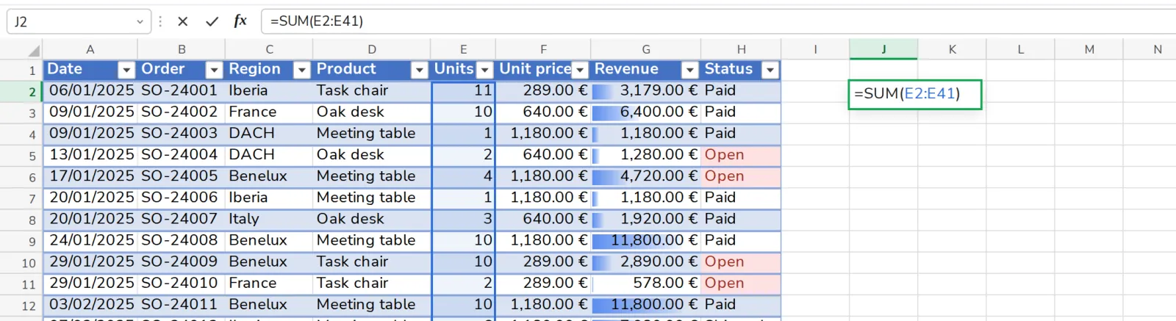Click the date cell 24/01/2025
Viewport: 1176px width, 321px height.
pyautogui.click(x=90, y=240)
